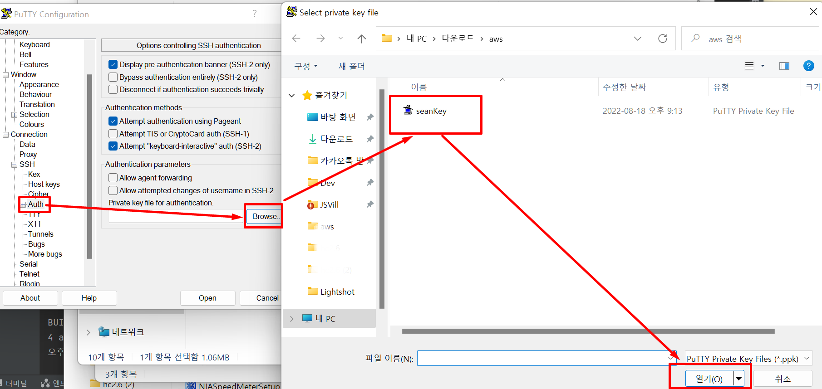
Task: Open 즐겨찾기 star icon in sidebar
Action: tap(307, 95)
